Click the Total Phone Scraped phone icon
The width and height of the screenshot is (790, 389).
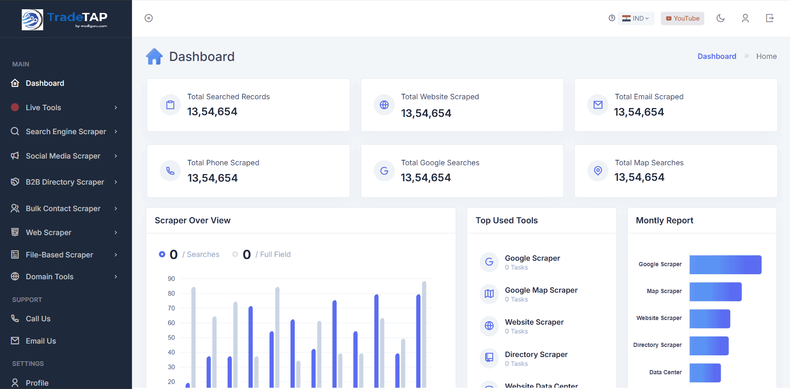tap(170, 171)
